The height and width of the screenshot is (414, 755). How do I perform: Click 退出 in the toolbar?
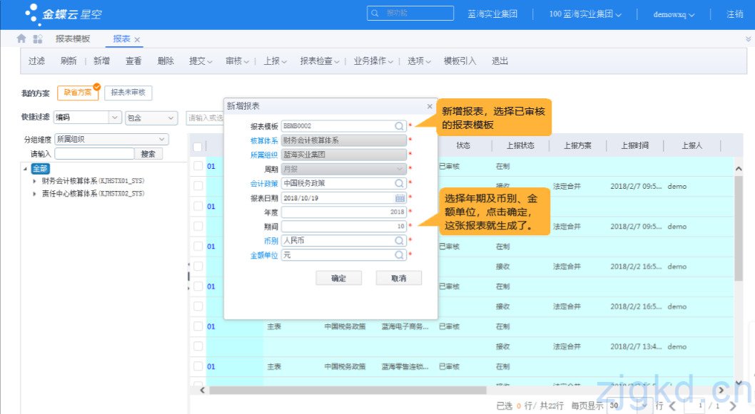tap(500, 61)
